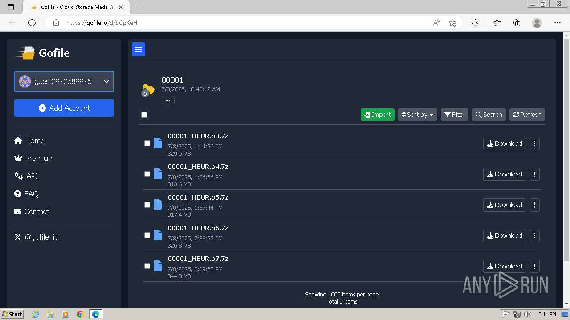Visit @gofile_io X profile
This screenshot has width=570, height=320.
(37, 237)
